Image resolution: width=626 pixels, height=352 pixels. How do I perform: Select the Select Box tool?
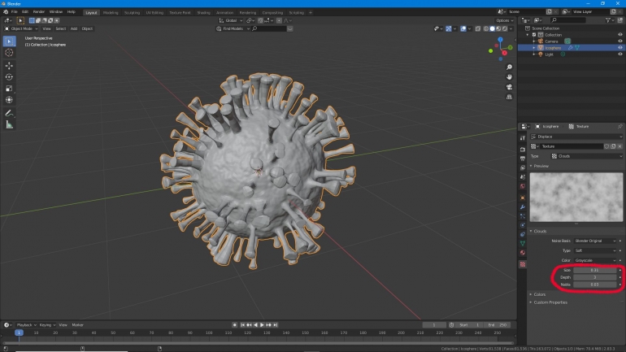click(x=9, y=41)
